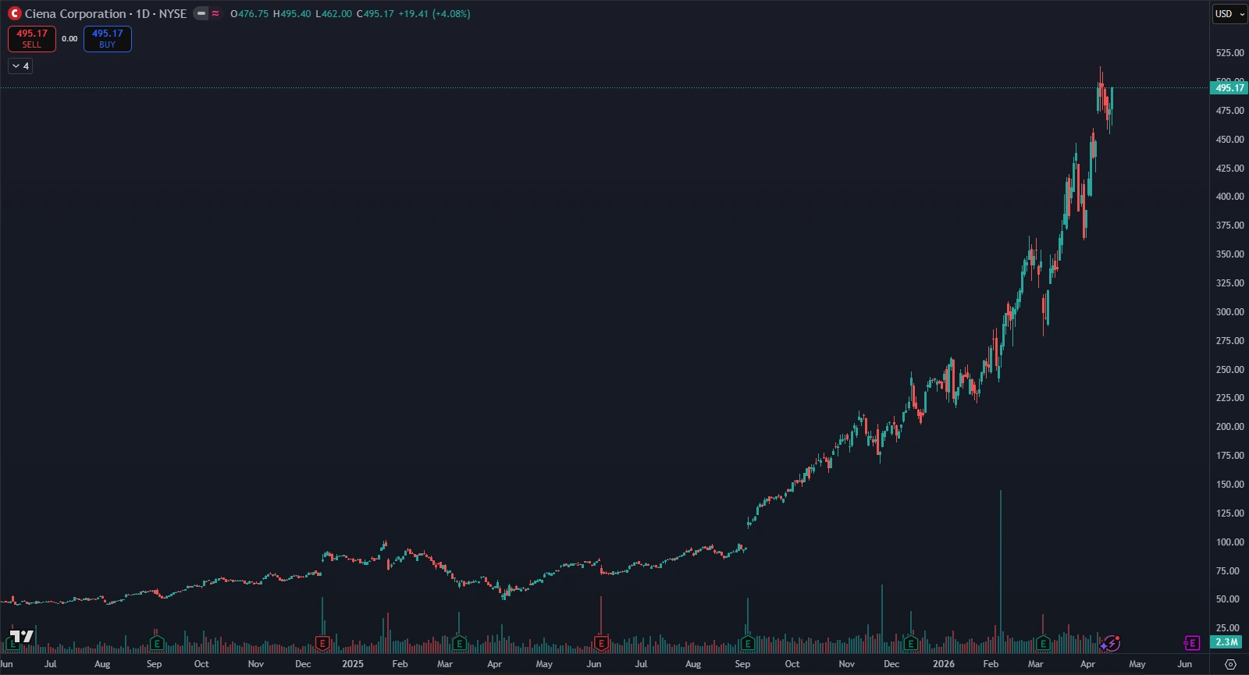Open the December 2025 earnings marker
This screenshot has height=675, width=1249.
click(x=910, y=644)
